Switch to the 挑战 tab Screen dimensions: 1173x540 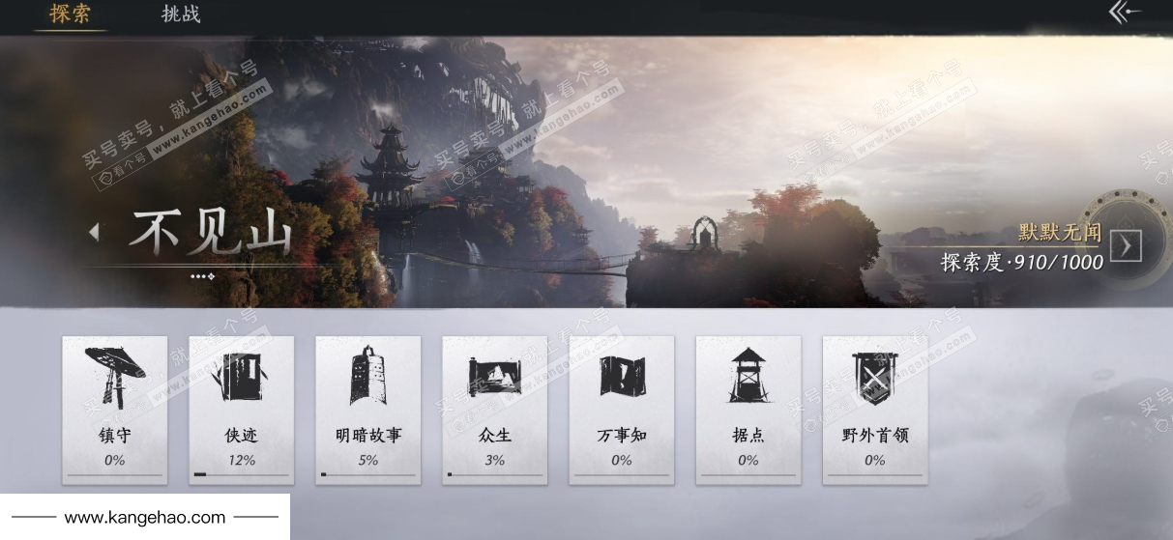tap(181, 14)
